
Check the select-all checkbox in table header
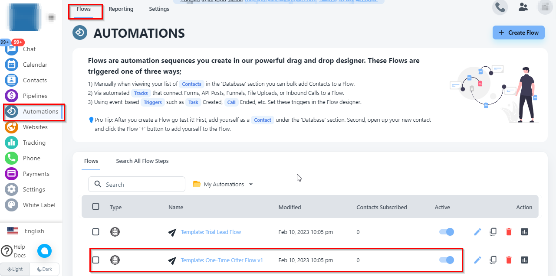pos(96,207)
